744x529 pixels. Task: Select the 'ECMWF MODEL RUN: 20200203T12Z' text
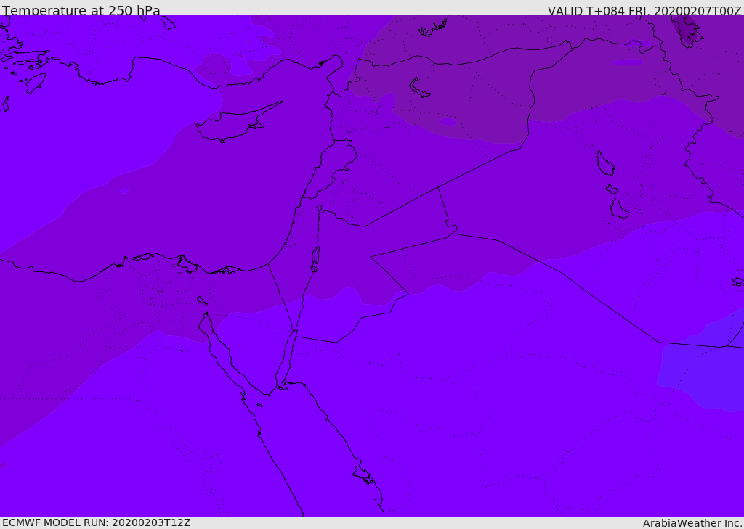click(x=97, y=523)
